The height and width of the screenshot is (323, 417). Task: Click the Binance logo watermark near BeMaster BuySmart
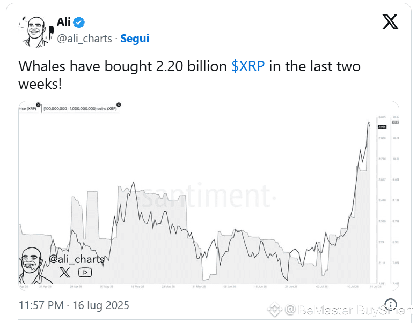pyautogui.click(x=274, y=310)
